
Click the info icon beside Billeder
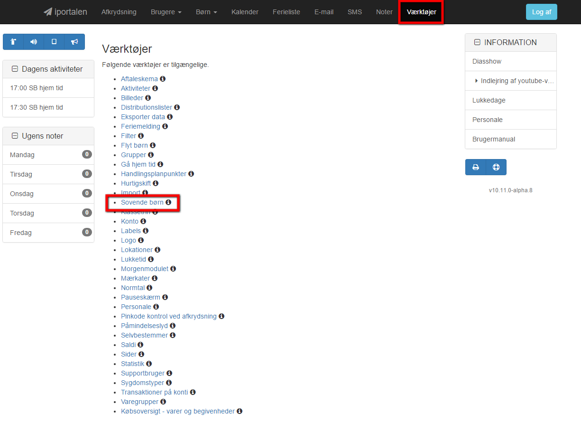tap(148, 98)
